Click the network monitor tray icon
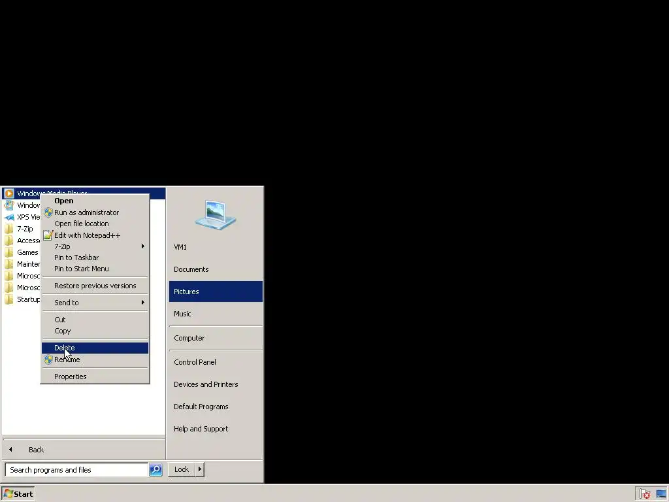The image size is (669, 502). [x=661, y=494]
